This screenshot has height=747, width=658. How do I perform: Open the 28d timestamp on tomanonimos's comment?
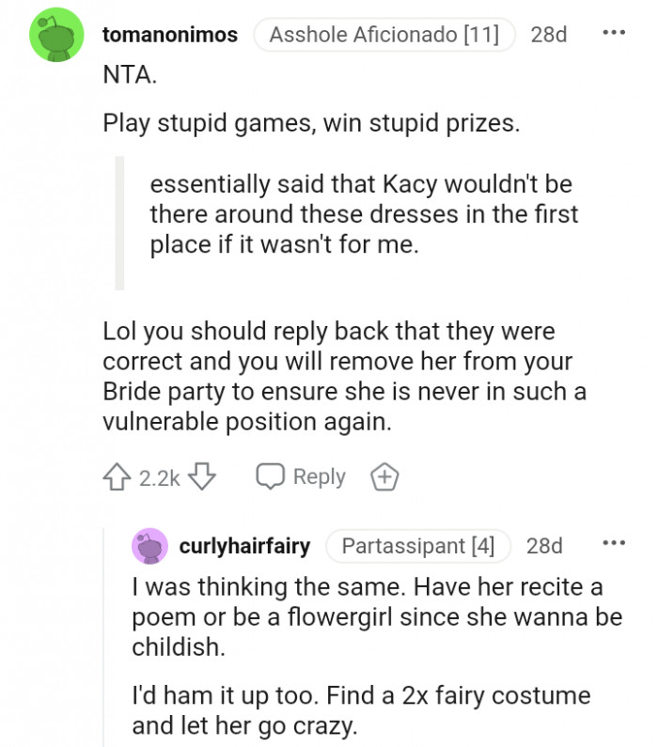coord(549,36)
